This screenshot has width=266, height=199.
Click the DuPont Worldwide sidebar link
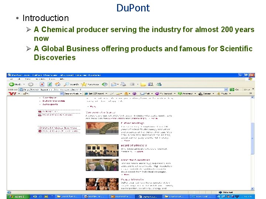pos(54,101)
